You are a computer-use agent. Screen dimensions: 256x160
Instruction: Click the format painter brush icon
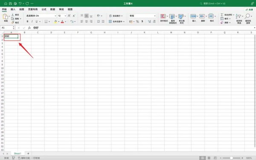(x=12, y=23)
